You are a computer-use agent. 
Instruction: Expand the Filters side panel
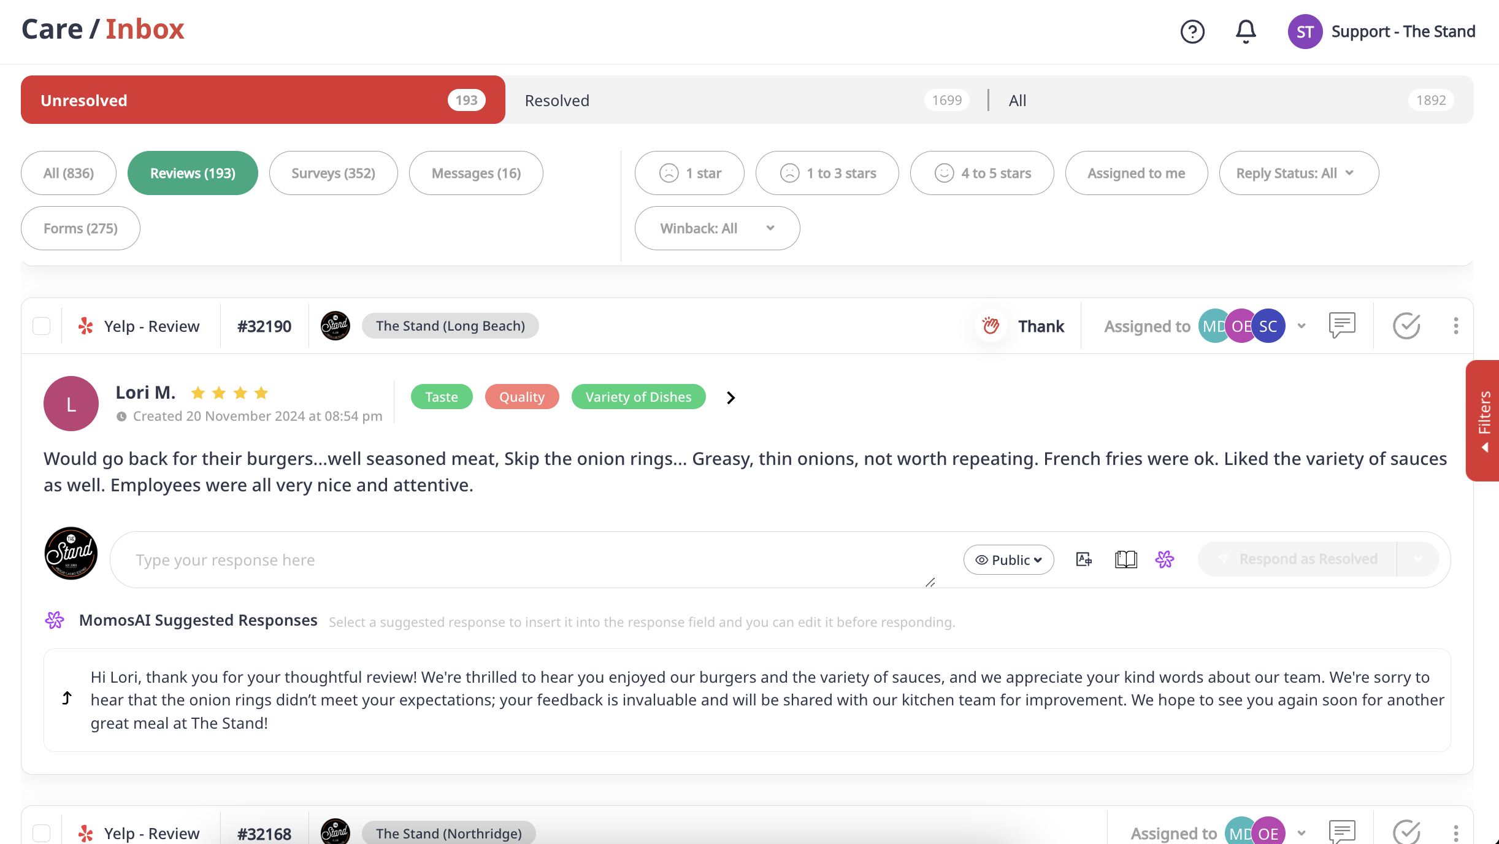pos(1483,421)
